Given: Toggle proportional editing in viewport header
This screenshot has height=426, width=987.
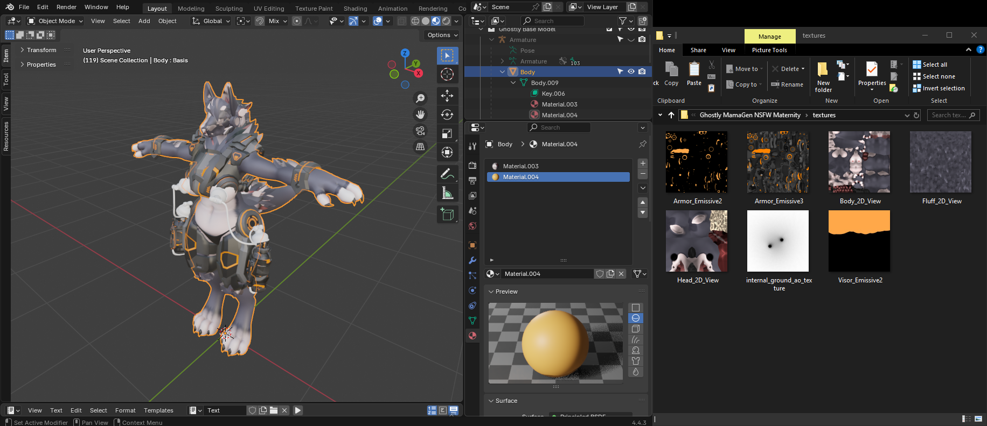Looking at the screenshot, I should pyautogui.click(x=297, y=21).
